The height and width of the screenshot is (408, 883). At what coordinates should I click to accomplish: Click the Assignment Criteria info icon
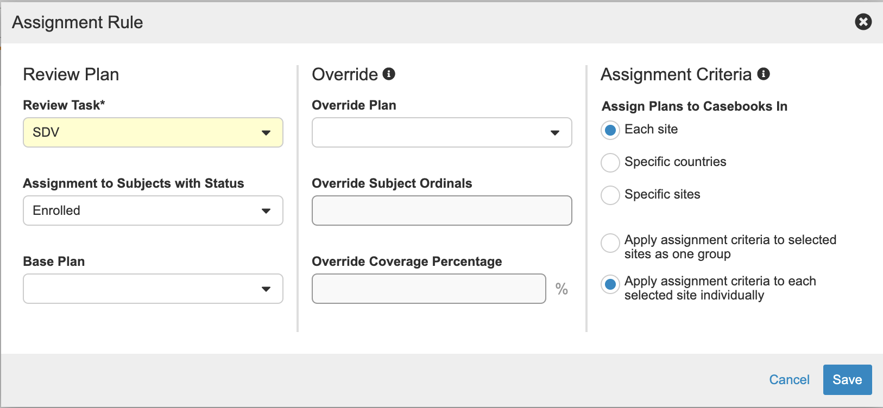(764, 74)
